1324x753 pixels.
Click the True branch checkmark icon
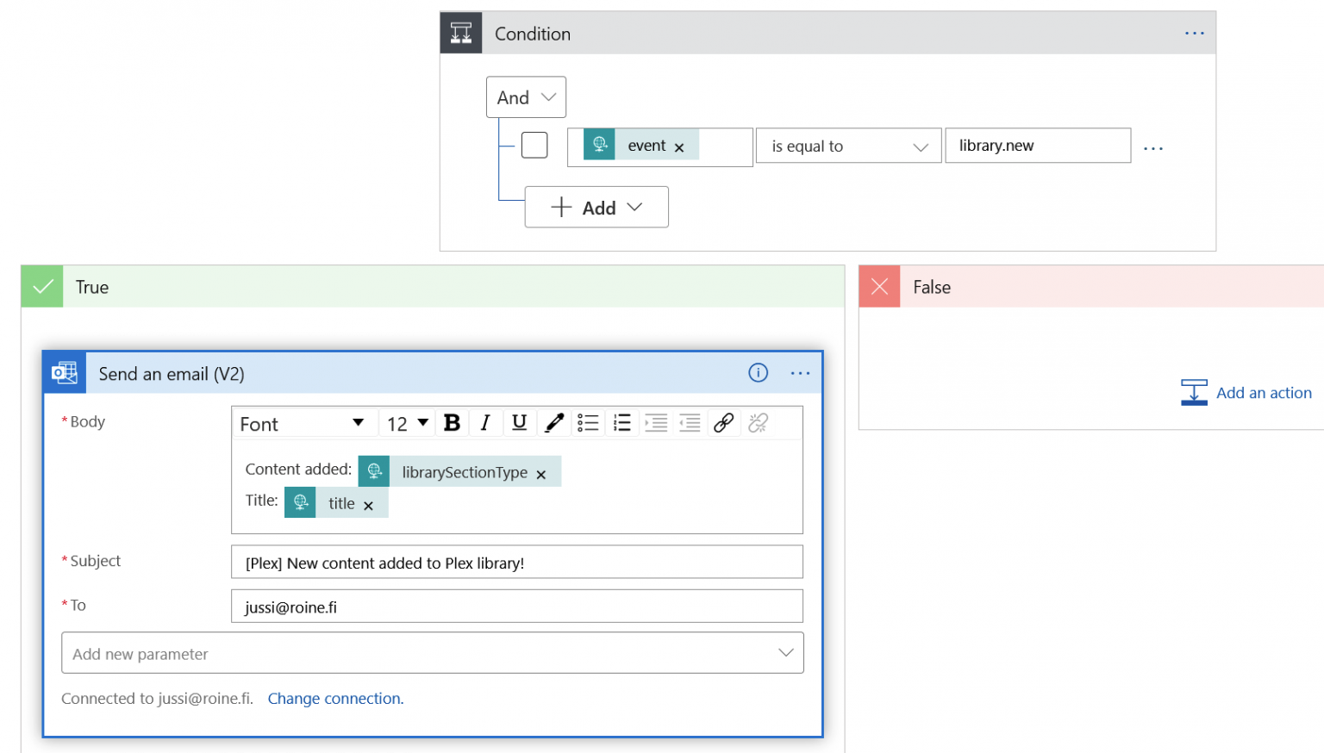42,286
